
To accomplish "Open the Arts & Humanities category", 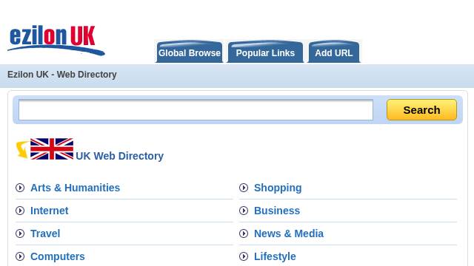I will click(76, 188).
